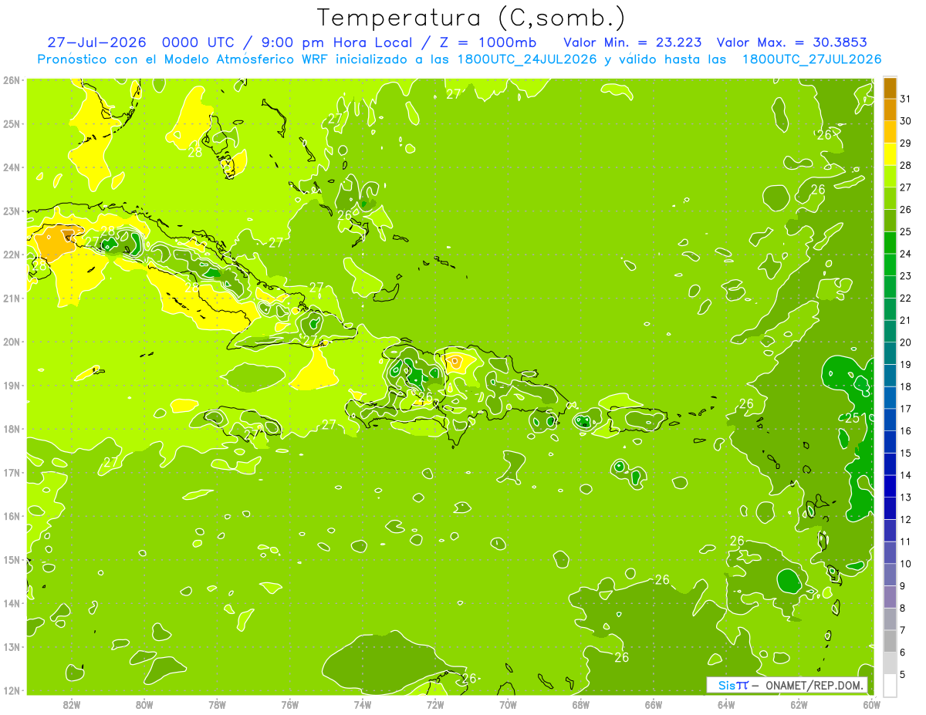The height and width of the screenshot is (715, 926).
Task: Pick the white swatch below the 5 label
Action: click(890, 685)
